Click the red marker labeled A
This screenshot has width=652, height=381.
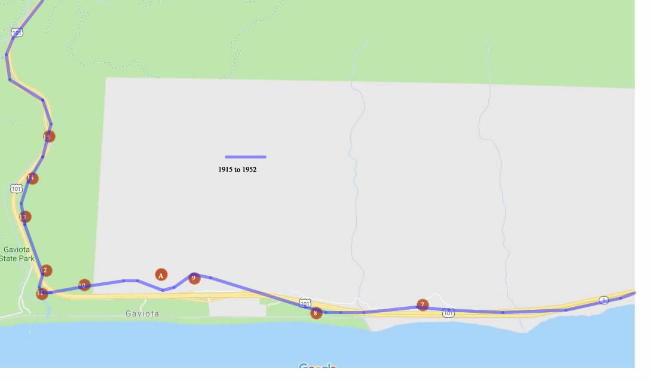[x=161, y=275]
